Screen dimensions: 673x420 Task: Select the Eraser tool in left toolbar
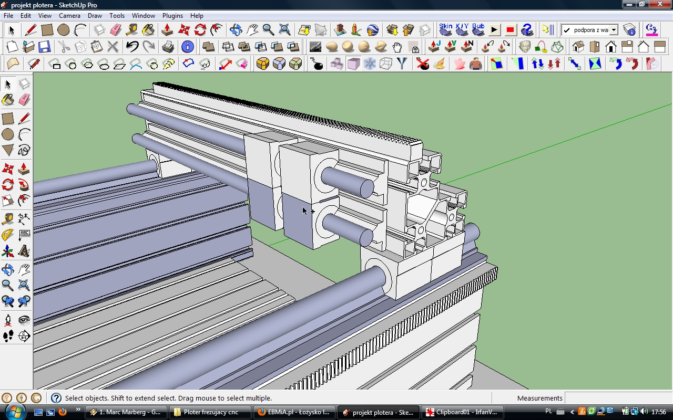[x=24, y=99]
